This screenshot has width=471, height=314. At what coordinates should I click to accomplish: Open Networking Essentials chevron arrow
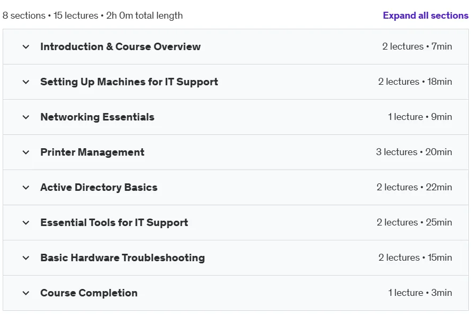pos(26,117)
